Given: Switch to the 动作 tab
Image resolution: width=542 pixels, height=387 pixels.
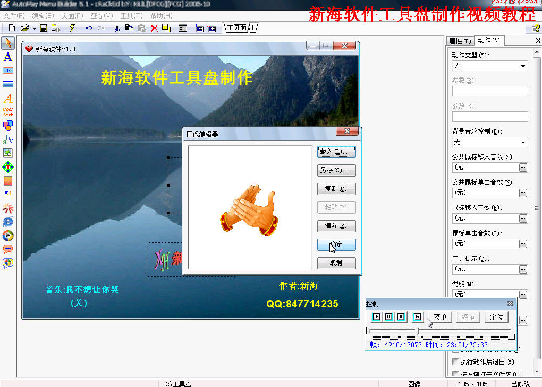Looking at the screenshot, I should click(489, 40).
